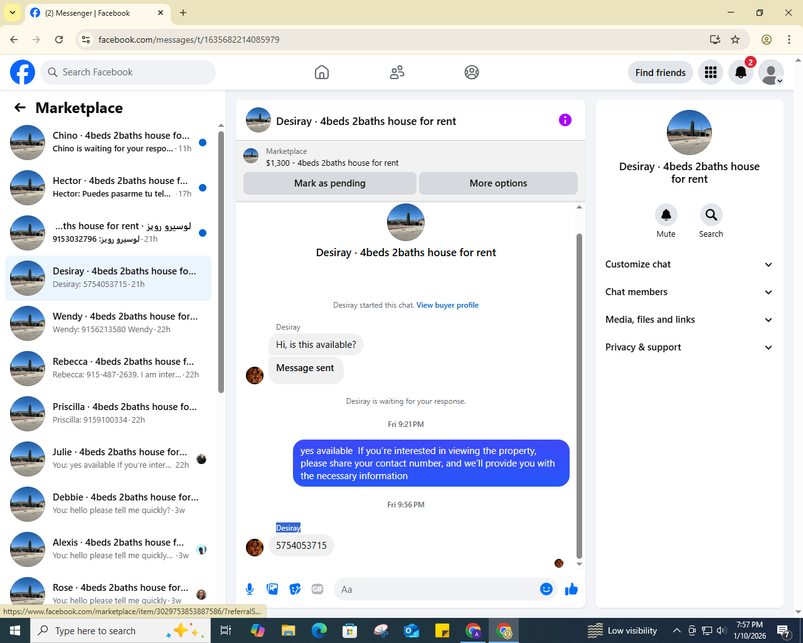Choose a sticker icon in composer

point(295,589)
